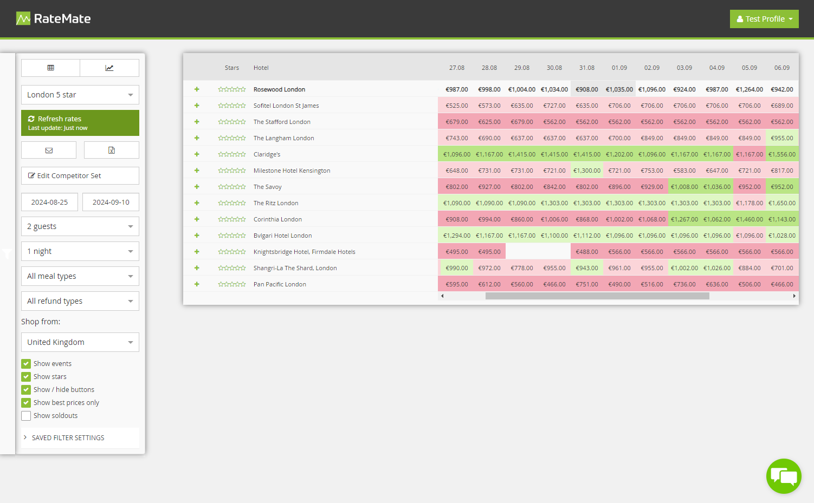This screenshot has width=814, height=503.
Task: Click the start date field 2024-08-25
Action: tap(49, 202)
